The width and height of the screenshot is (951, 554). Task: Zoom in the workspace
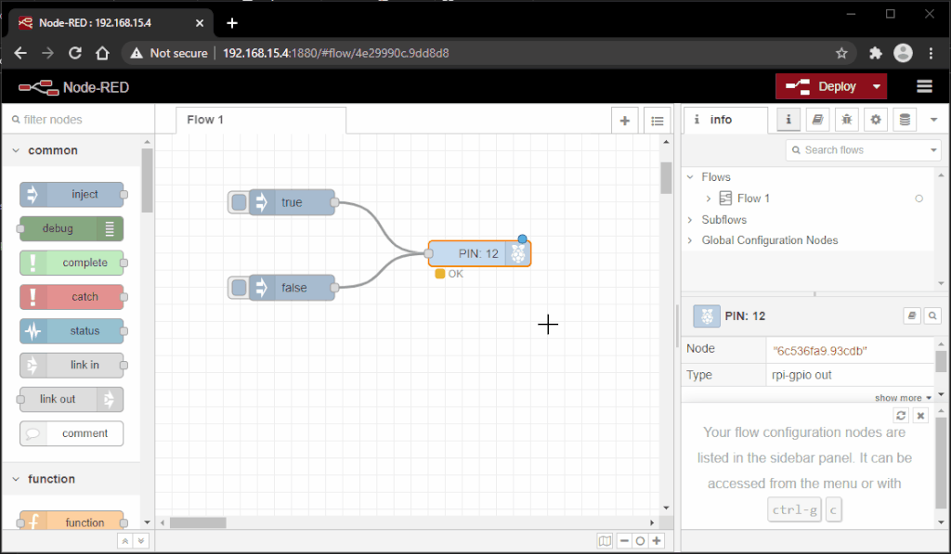[657, 541]
